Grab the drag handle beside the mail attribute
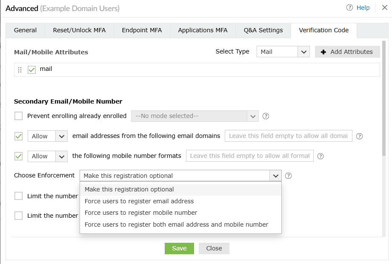Screen dimensions: 392x264 [20, 69]
